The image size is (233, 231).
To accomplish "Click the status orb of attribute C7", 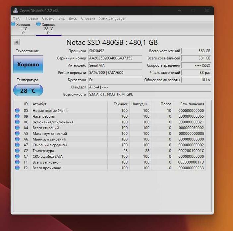I will (x=17, y=156).
